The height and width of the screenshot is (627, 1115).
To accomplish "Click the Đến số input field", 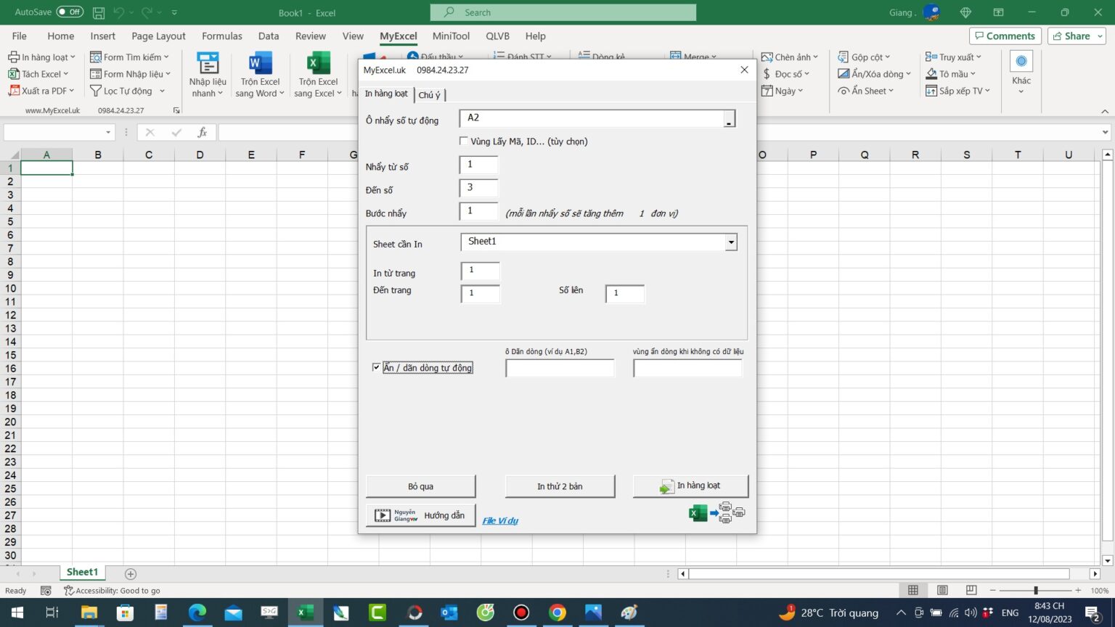I will (478, 187).
